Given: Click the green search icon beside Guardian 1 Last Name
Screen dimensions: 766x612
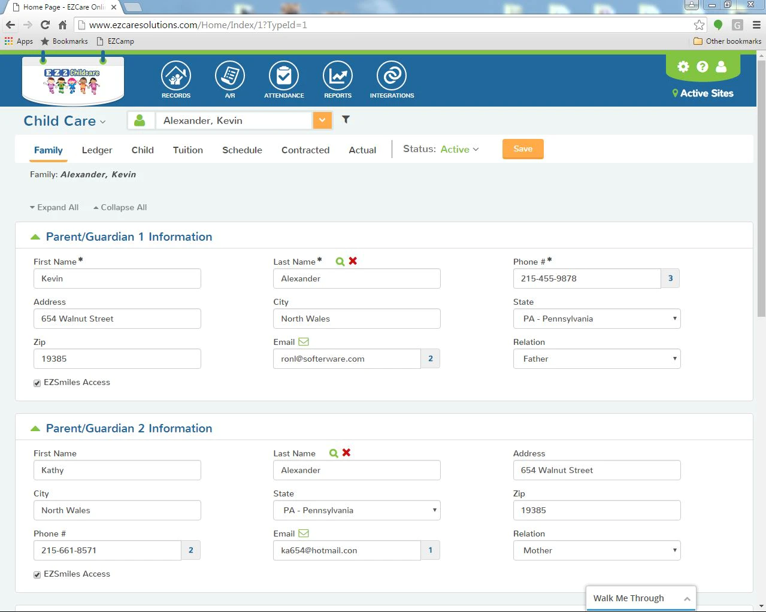Looking at the screenshot, I should 340,261.
